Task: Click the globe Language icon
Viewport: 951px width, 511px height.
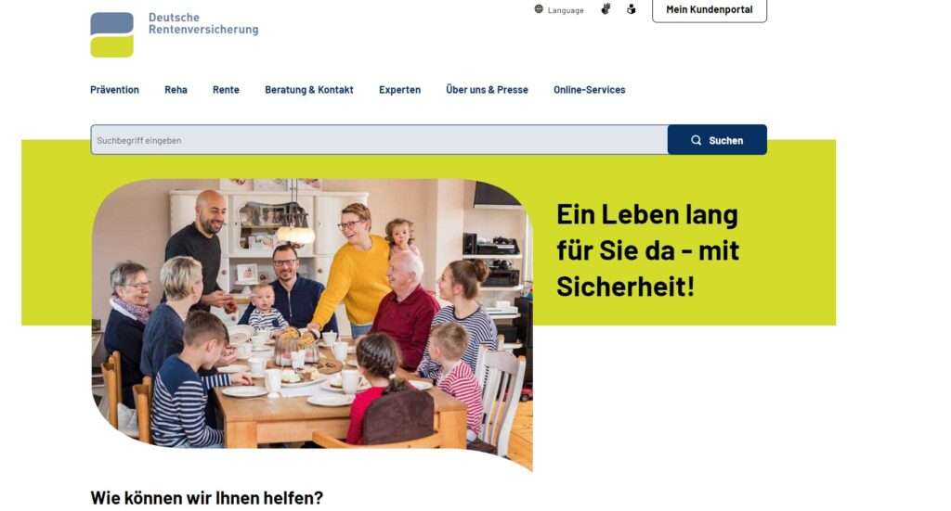Action: click(x=539, y=9)
